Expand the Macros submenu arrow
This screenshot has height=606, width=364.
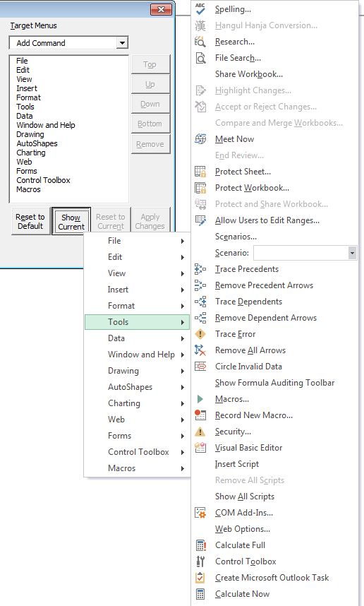[x=183, y=468]
